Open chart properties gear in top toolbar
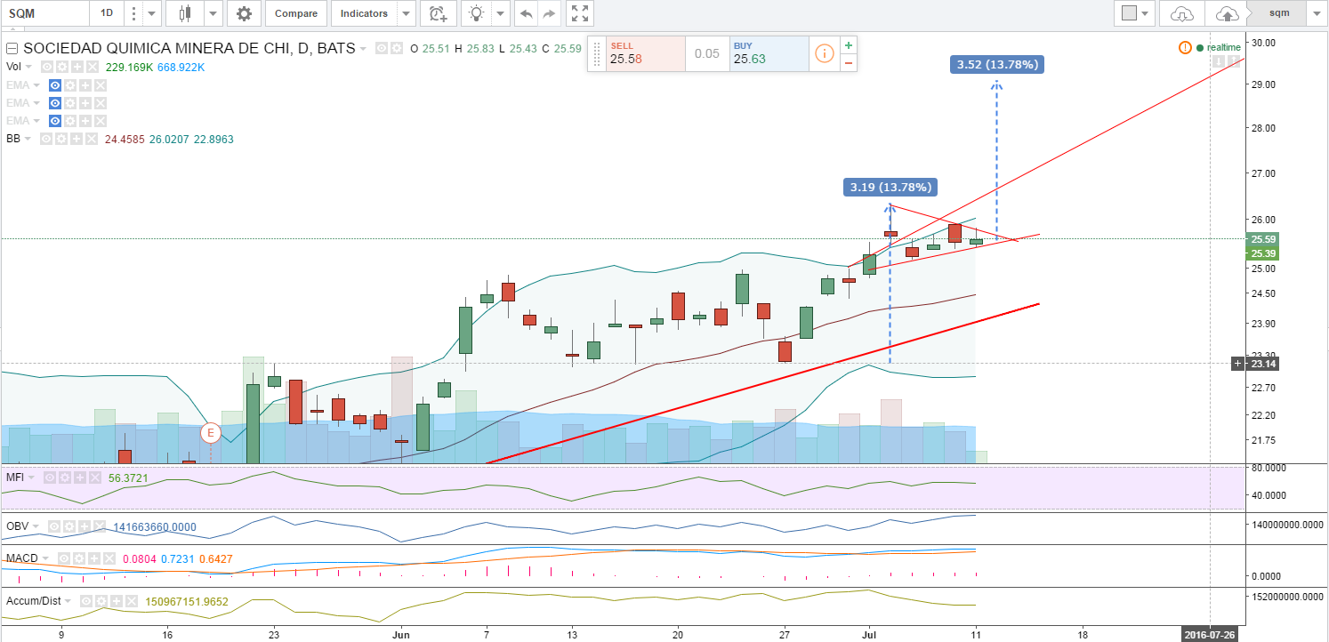 [x=244, y=13]
